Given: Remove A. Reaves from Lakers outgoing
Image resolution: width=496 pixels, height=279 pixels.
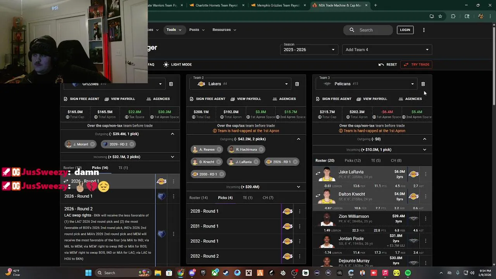Looking at the screenshot, I should [219, 150].
